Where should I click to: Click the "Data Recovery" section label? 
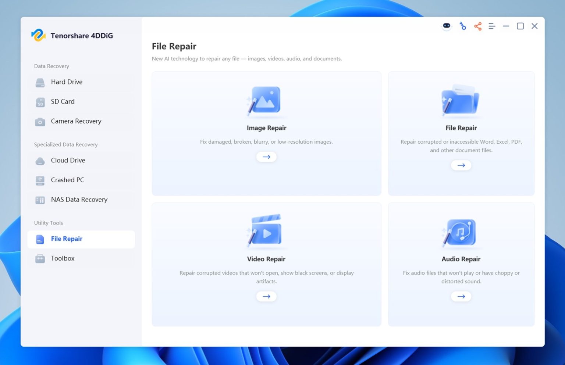[51, 66]
